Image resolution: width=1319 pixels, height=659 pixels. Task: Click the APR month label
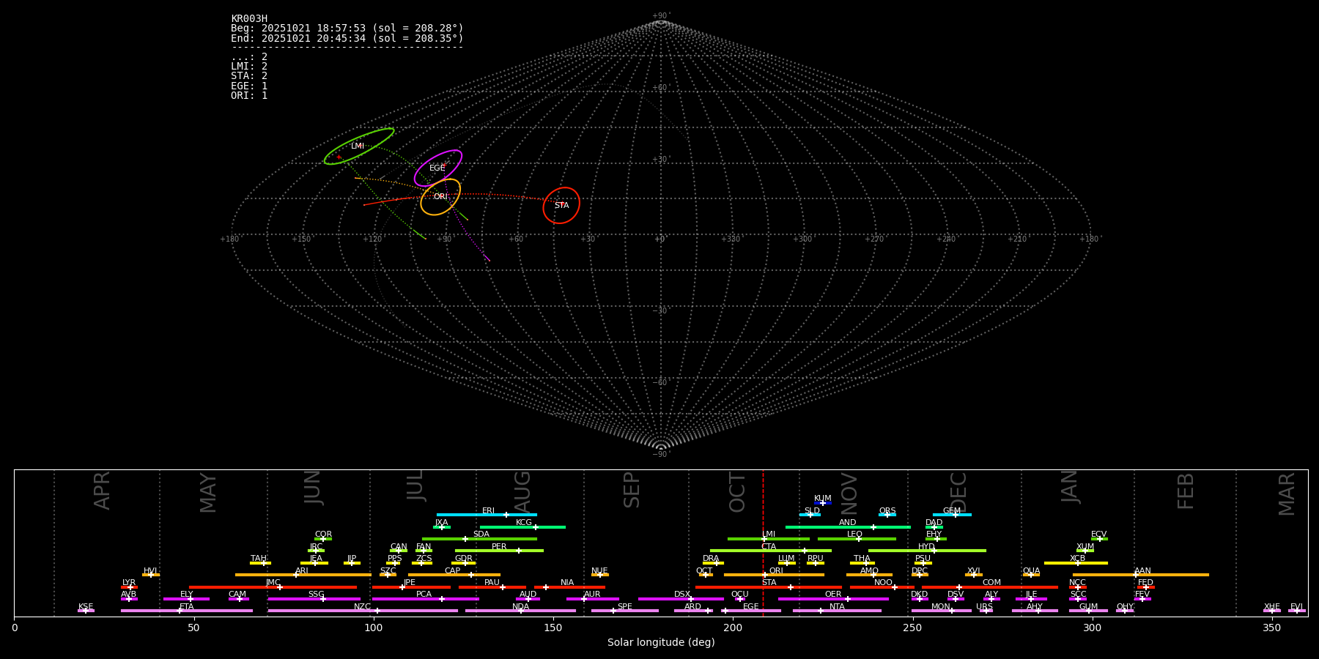pos(102,491)
